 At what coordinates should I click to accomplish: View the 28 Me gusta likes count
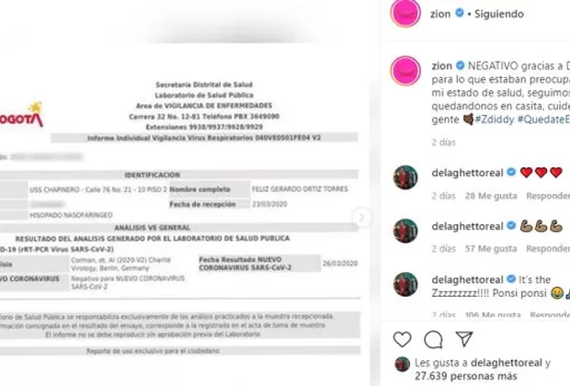(491, 196)
